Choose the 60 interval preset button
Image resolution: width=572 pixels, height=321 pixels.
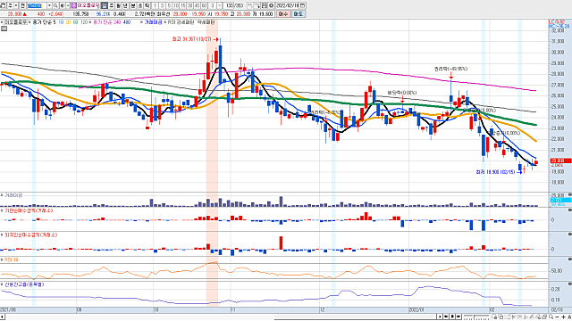(x=204, y=6)
